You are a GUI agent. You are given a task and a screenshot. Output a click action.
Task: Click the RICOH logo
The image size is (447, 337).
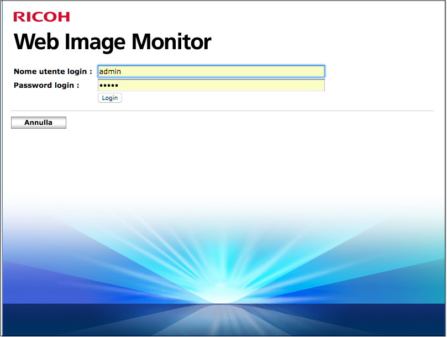coord(41,17)
